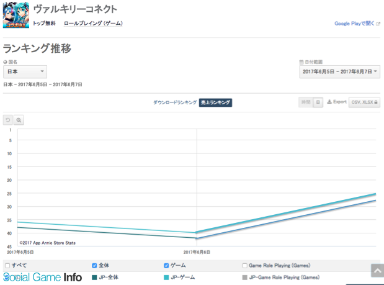384x285 pixels.
Task: Click the 2017年6月5日 axis label
Action: [20, 252]
